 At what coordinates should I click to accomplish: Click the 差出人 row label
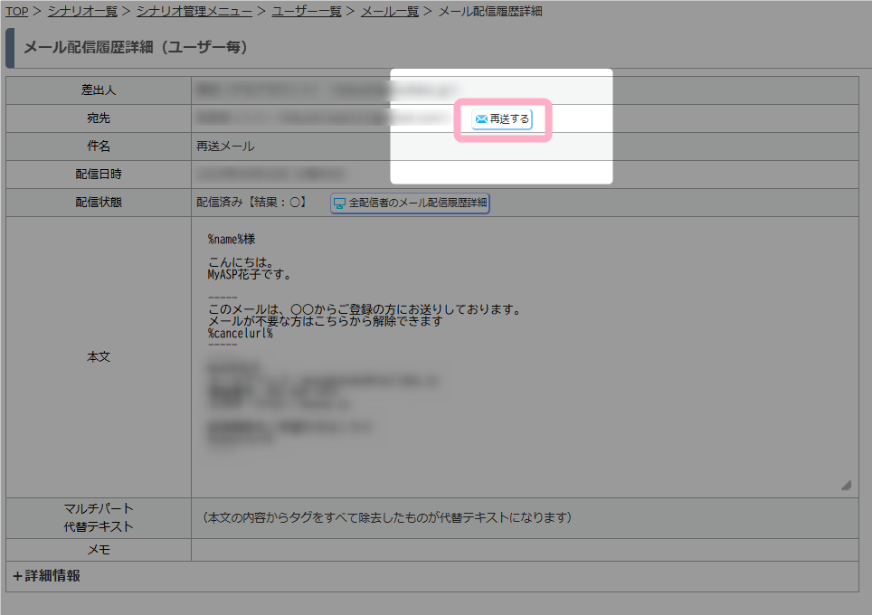click(x=99, y=90)
